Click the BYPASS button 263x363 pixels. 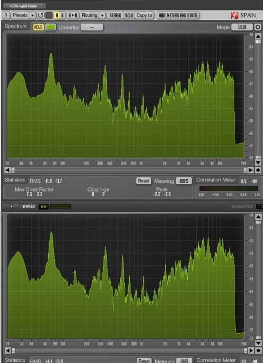tap(29, 207)
